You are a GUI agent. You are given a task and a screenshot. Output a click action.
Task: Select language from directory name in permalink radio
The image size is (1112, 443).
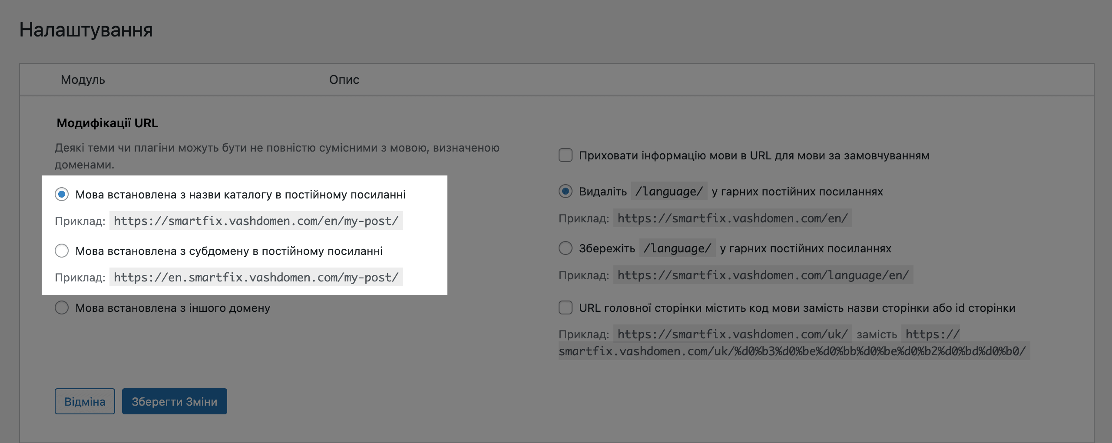(x=62, y=194)
